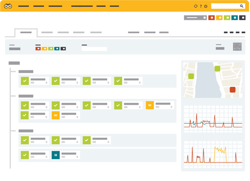This screenshot has height=181, width=250.
Task: Open help via the question mark icon
Action: [201, 6]
